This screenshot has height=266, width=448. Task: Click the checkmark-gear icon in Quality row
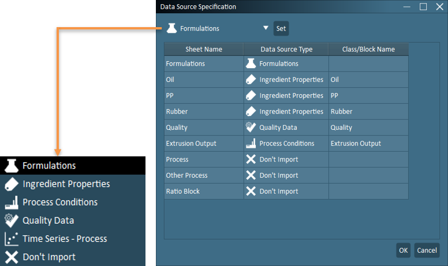coord(251,128)
